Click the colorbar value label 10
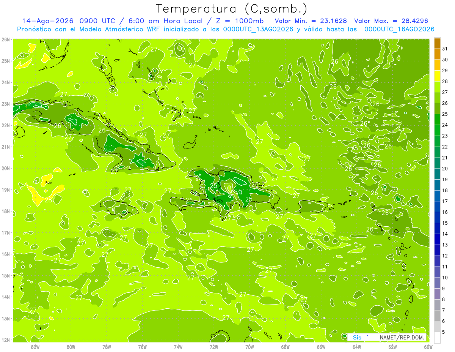This screenshot has height=352, width=455. pos(445,278)
